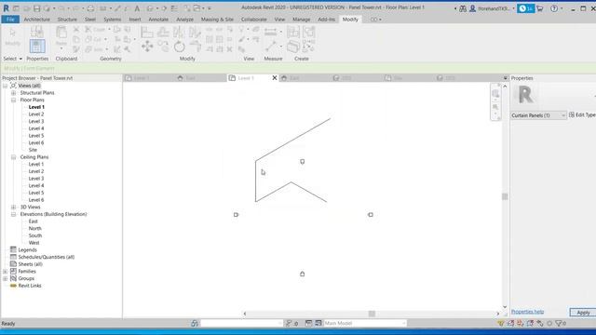
Task: Collapse the Elevations (Building Elevation) node
Action: pos(14,214)
